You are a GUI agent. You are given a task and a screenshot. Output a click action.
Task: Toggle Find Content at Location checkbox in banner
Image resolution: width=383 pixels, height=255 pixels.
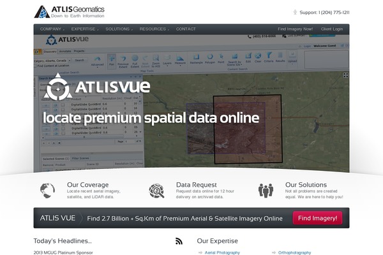tap(35, 66)
